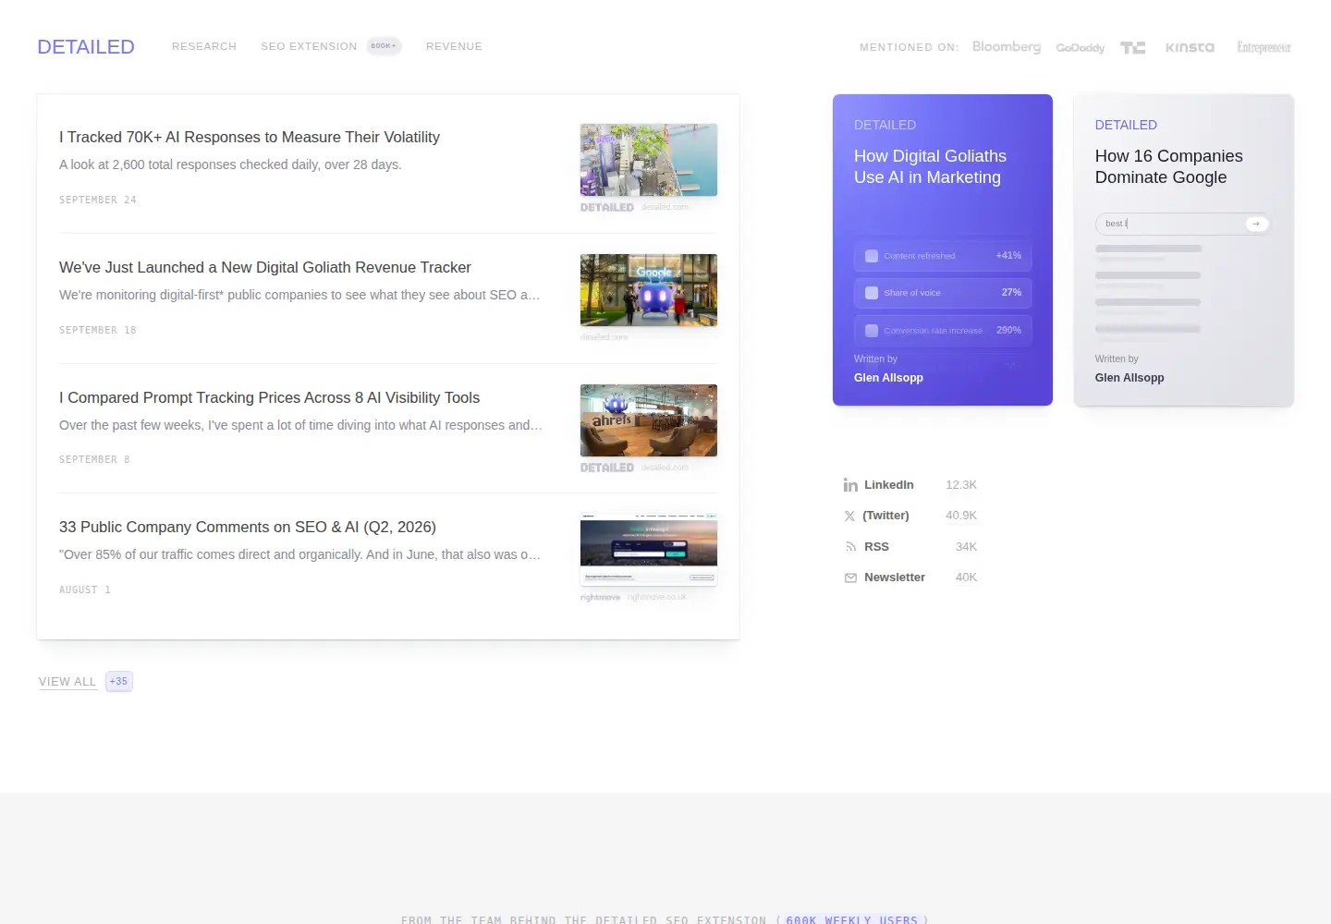Viewport: 1331px width, 924px height.
Task: Click the 12.3K LinkedIn follower count
Action: (x=961, y=485)
